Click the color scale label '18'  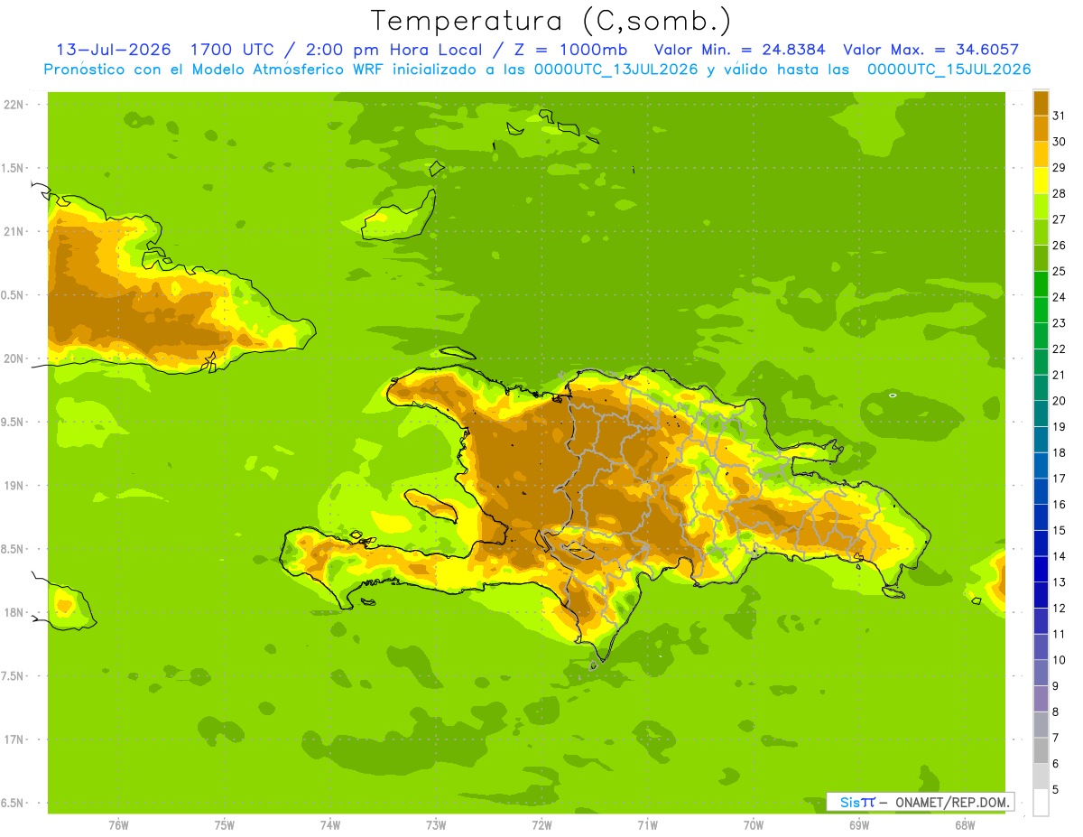tap(1059, 452)
